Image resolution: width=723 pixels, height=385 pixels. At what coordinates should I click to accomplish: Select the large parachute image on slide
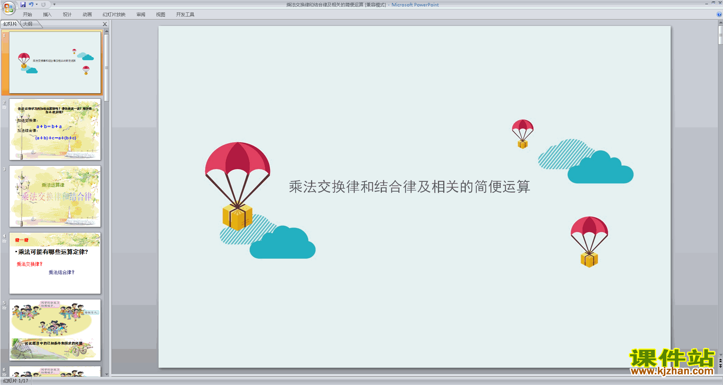click(x=237, y=186)
